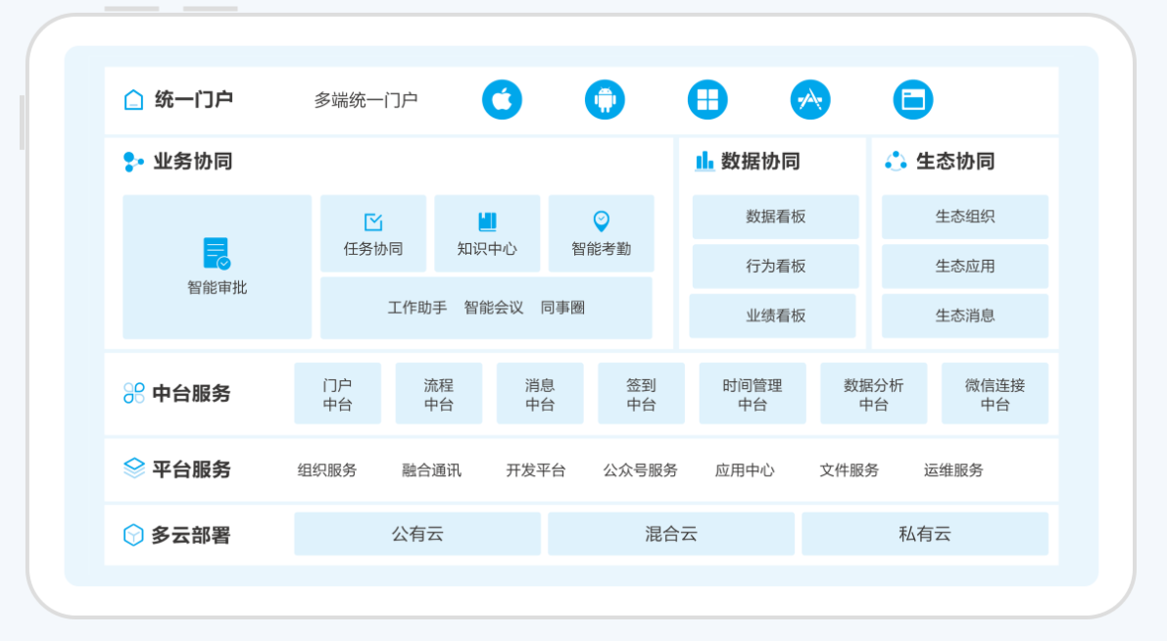
Task: Open the 智能考勤 tile
Action: click(601, 233)
